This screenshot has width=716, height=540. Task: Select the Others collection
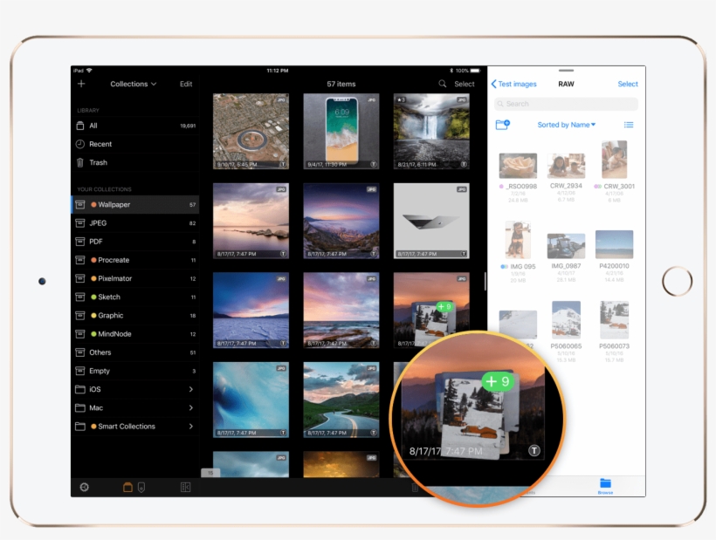(x=135, y=352)
